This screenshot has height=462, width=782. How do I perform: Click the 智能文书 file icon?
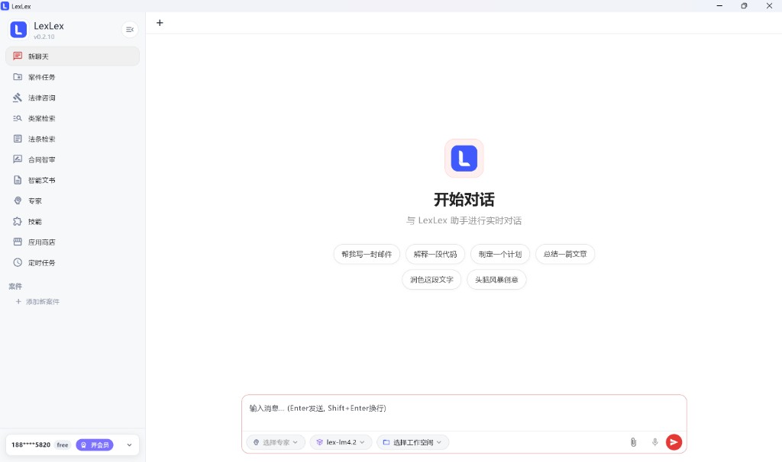tap(18, 180)
